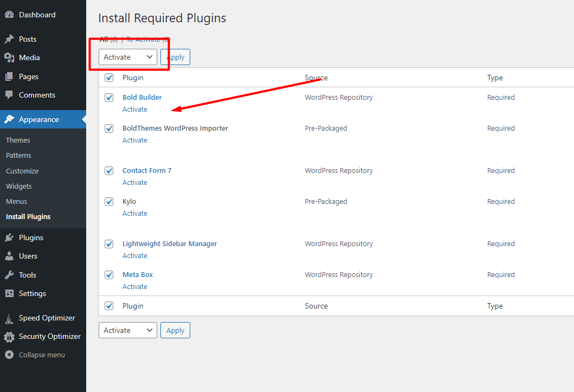Viewport: 574px width, 392px height.
Task: Open the Plugins menu
Action: point(31,237)
